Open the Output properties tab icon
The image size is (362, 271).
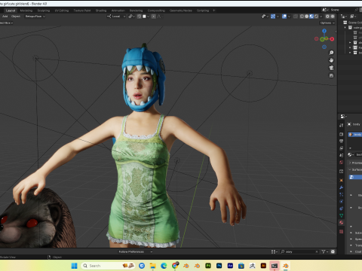(x=342, y=142)
